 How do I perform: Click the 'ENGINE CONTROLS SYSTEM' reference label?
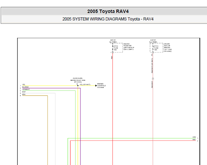(x=102, y=86)
